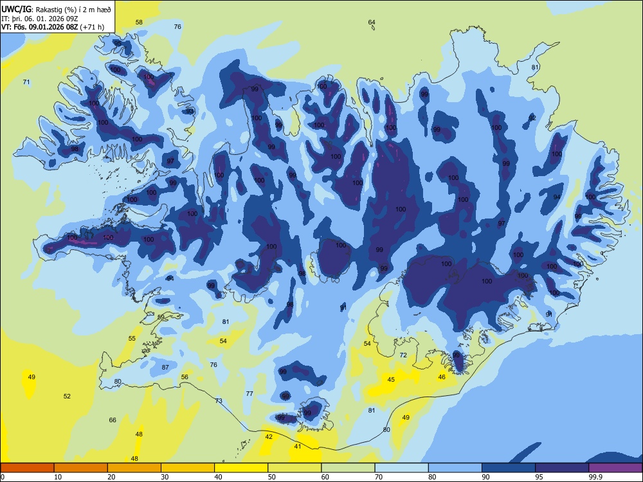
Task: Click the map value '45' in the yellow patch
Action: coord(391,380)
